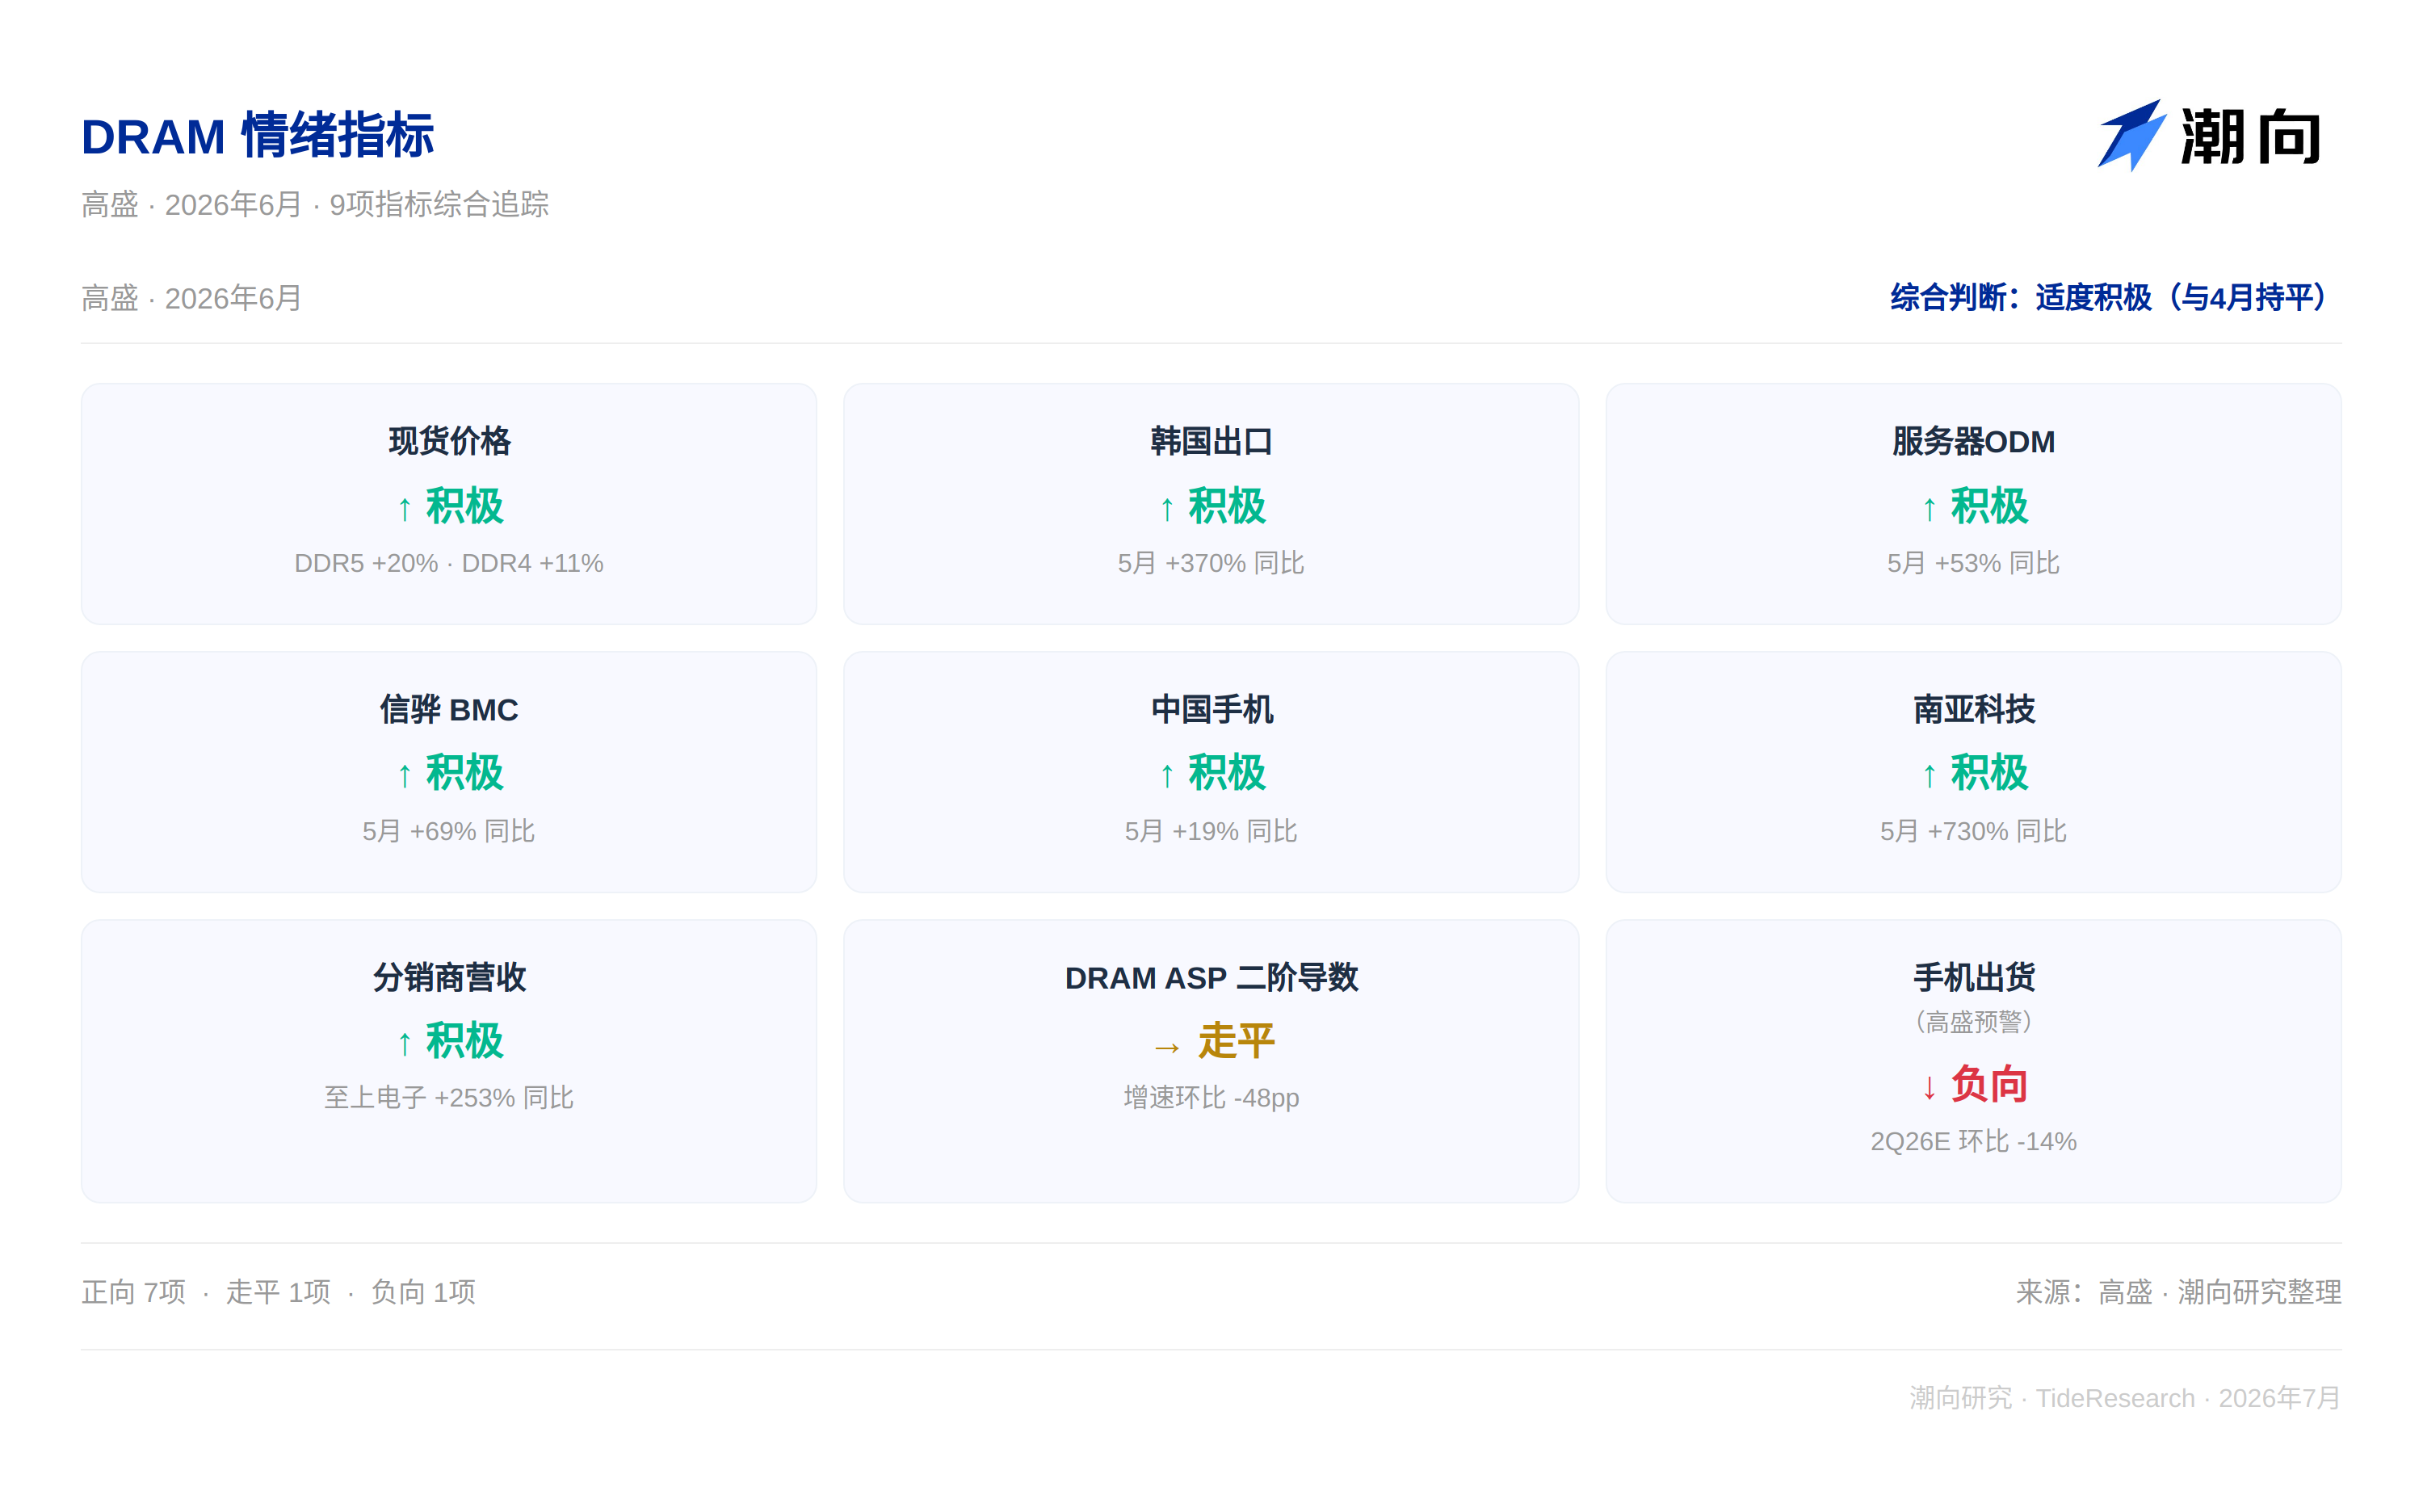Image resolution: width=2423 pixels, height=1512 pixels.
Task: Select the 现货价格 card title
Action: [449, 441]
